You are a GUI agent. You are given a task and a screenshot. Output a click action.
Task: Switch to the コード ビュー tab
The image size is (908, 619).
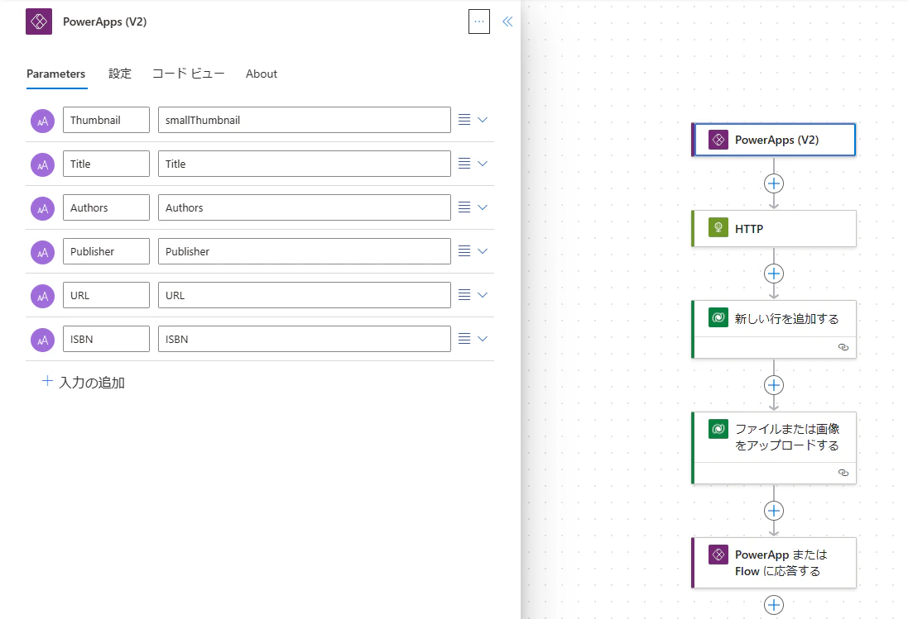(x=188, y=74)
